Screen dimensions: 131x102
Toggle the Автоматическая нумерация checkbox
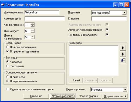click(107, 29)
